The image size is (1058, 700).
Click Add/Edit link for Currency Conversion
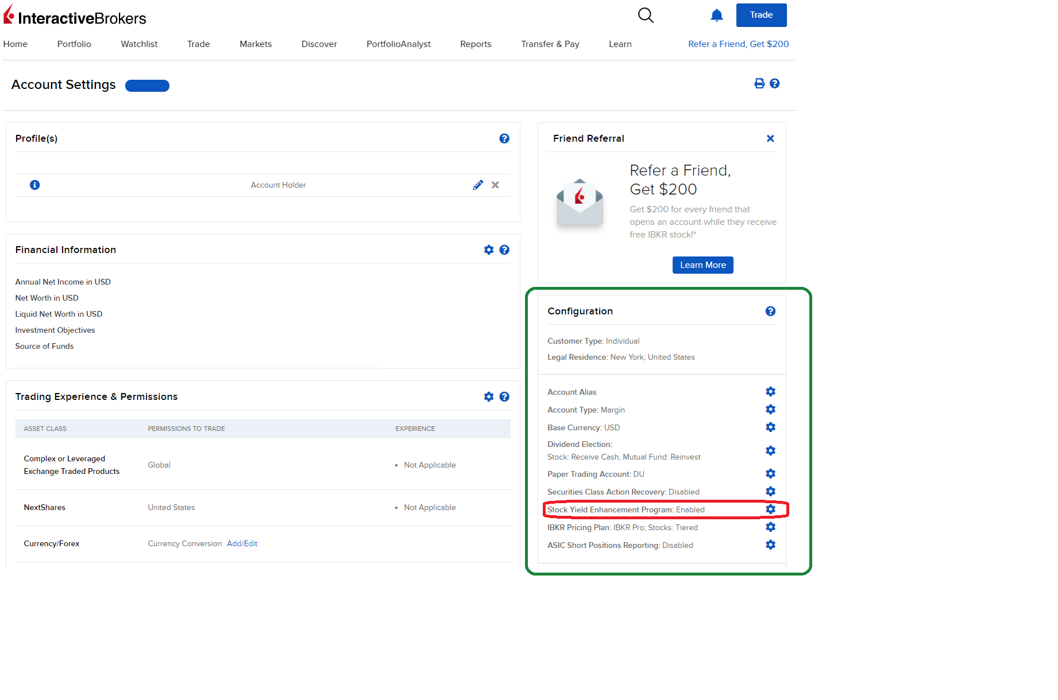click(242, 543)
